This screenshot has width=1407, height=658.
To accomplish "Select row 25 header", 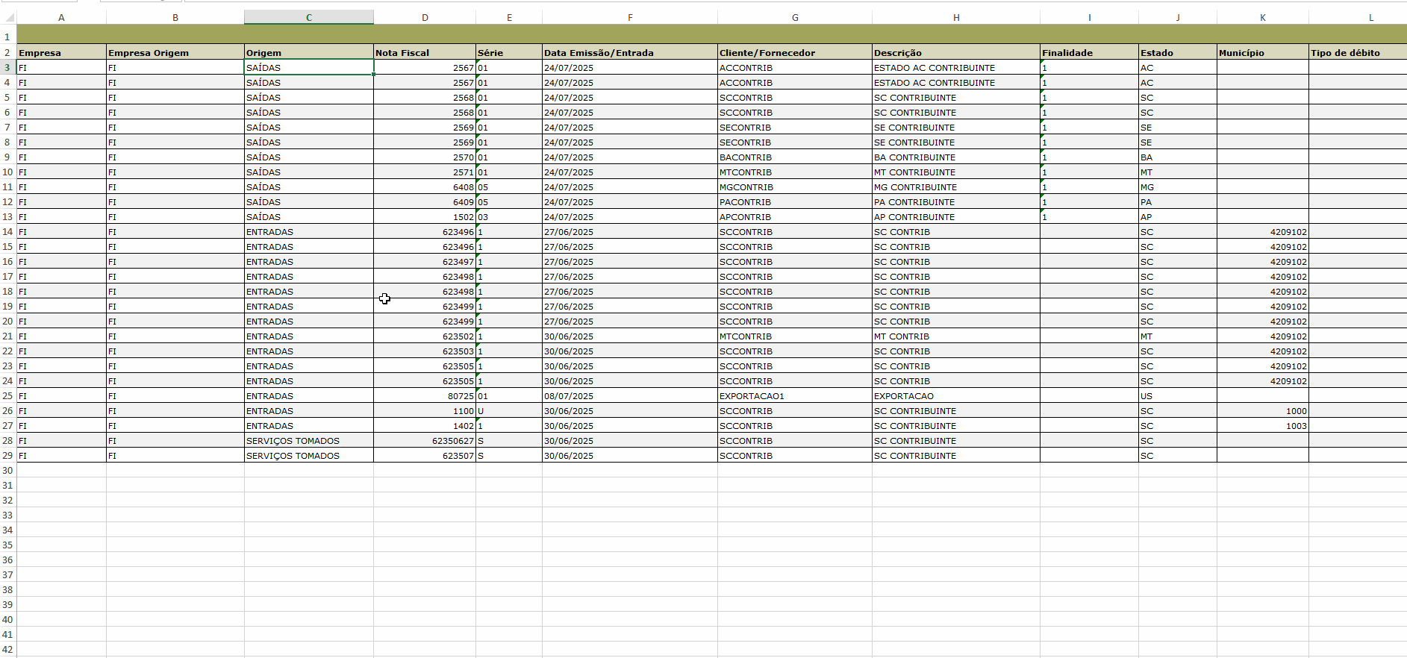I will tap(7, 396).
